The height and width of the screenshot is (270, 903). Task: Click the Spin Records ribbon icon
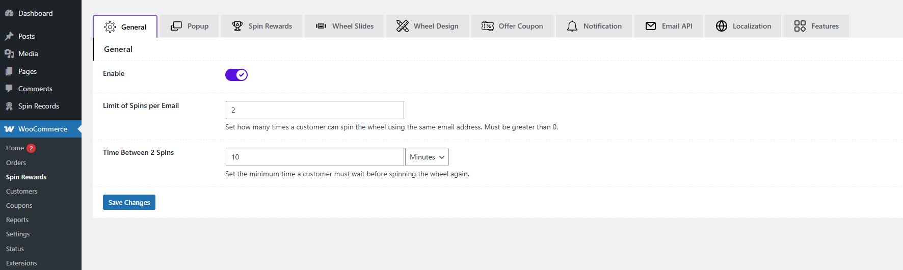(9, 106)
